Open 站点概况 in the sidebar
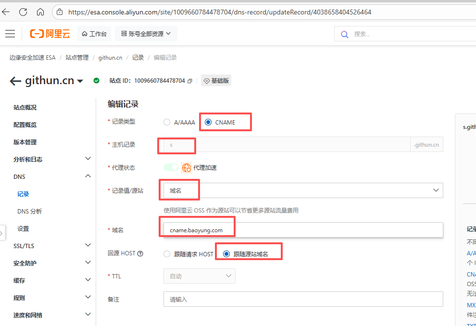Viewport: 476px width, 326px height. [x=25, y=107]
